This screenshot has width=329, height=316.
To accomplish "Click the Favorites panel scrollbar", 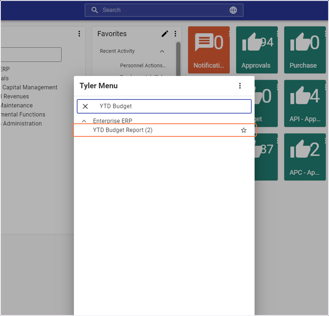I will pos(178,58).
